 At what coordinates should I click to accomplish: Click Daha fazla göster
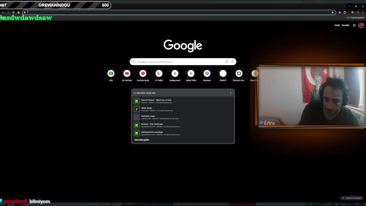coord(142,140)
